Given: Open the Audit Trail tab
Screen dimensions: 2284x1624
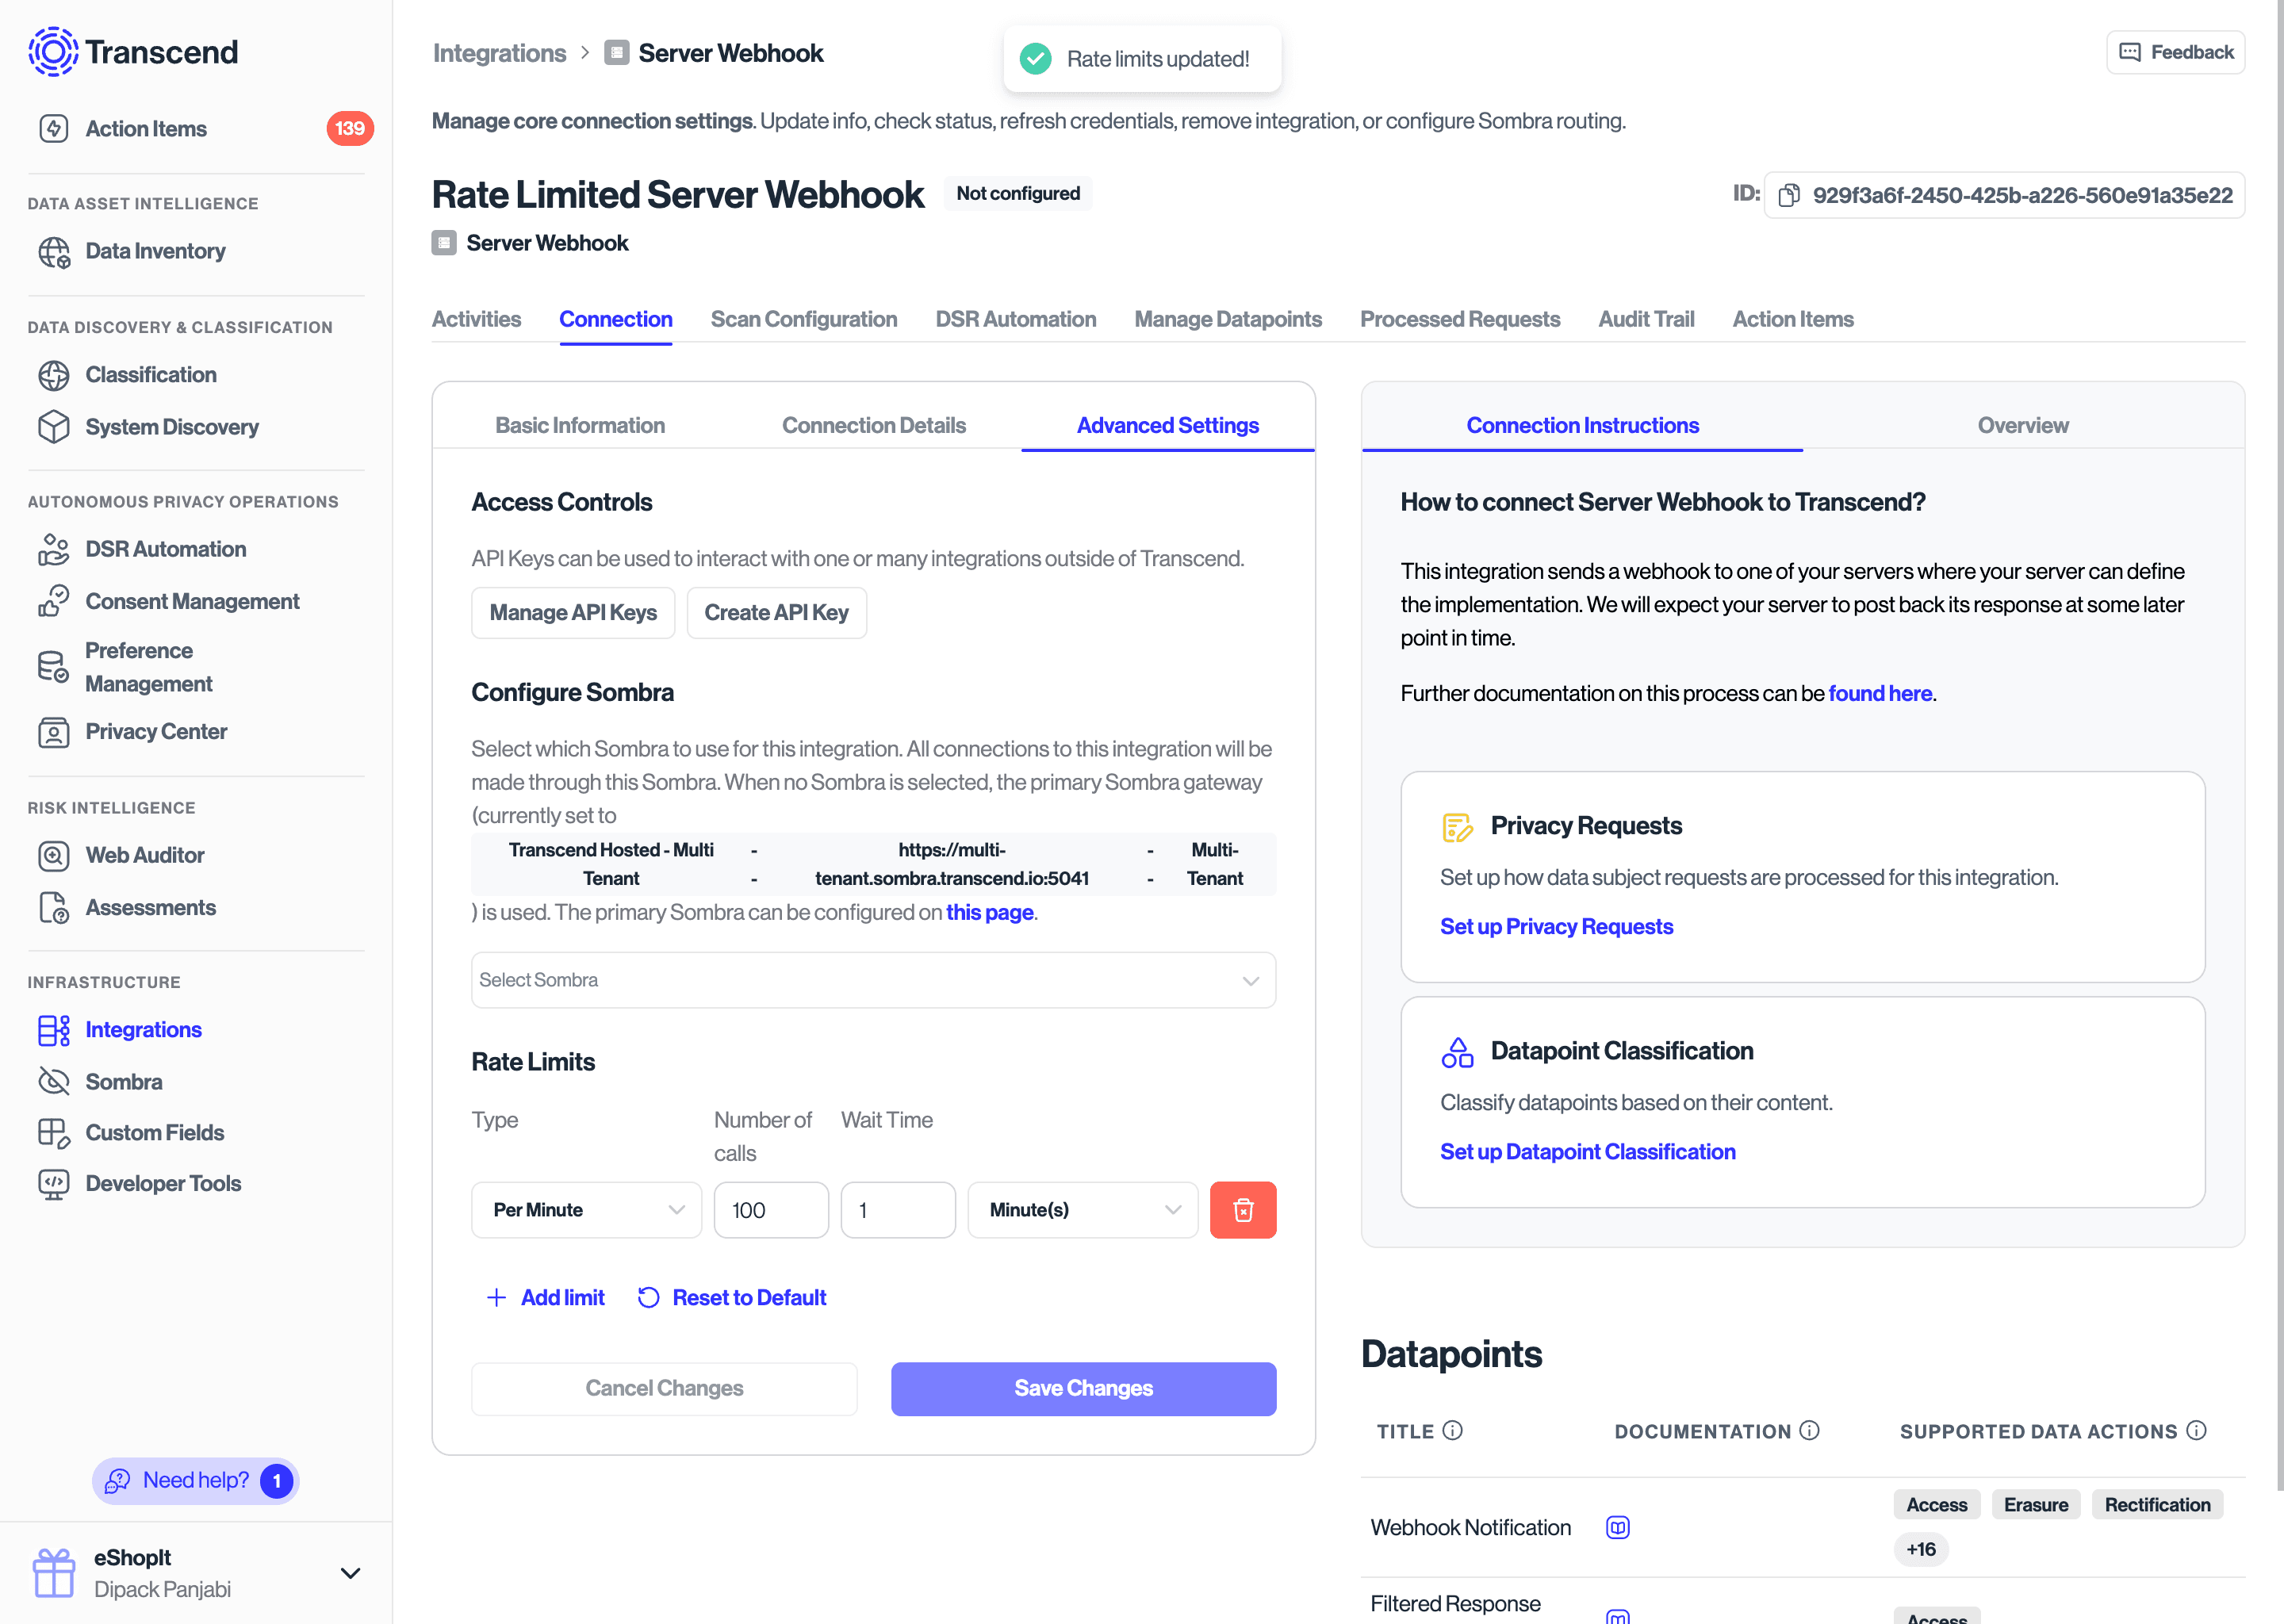Looking at the screenshot, I should [1646, 319].
